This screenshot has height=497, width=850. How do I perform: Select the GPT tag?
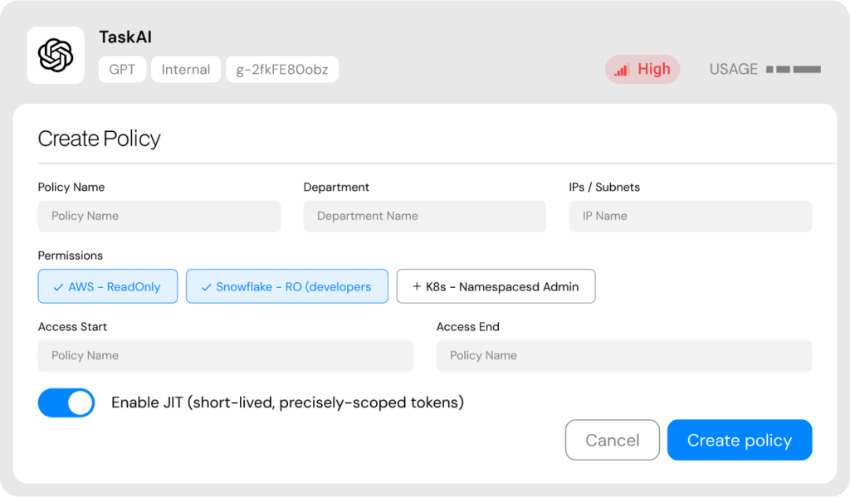[x=122, y=70]
